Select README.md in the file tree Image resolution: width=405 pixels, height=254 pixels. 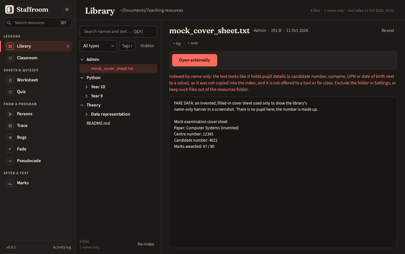[x=119, y=123]
